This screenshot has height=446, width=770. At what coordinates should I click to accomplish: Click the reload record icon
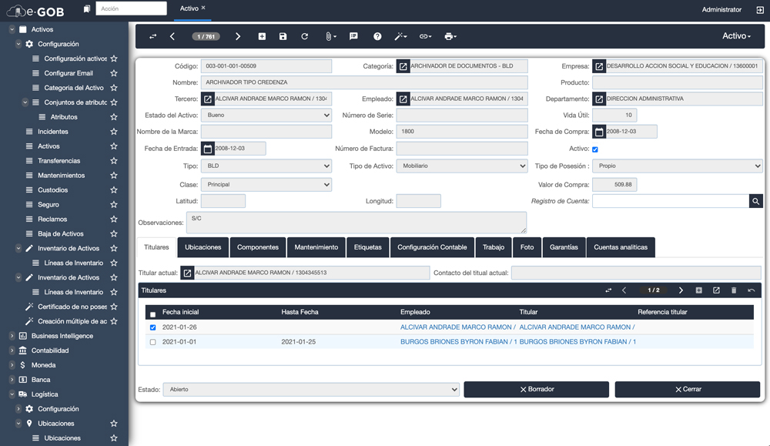pos(304,37)
